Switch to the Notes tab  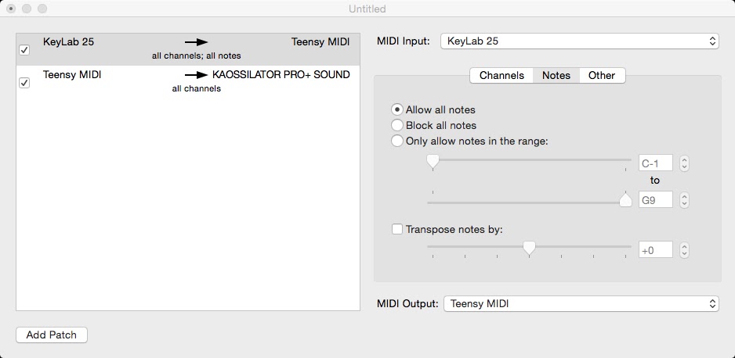pyautogui.click(x=556, y=75)
